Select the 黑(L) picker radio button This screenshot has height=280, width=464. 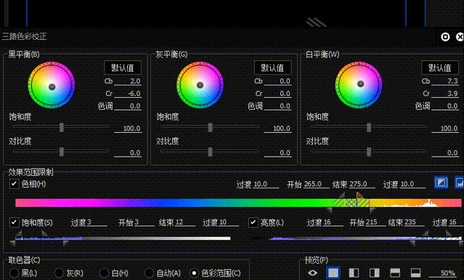pyautogui.click(x=15, y=273)
